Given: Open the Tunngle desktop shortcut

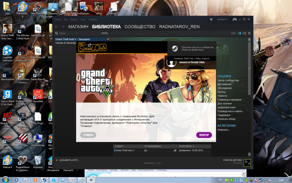Looking at the screenshot, I should coord(23,140).
